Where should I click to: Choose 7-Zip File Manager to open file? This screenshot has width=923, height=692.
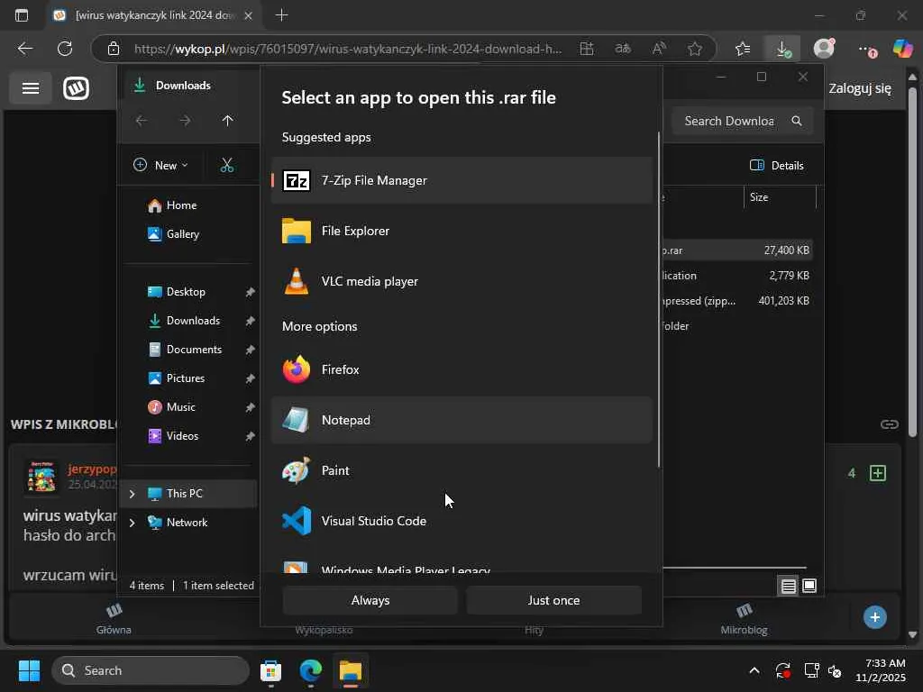461,180
